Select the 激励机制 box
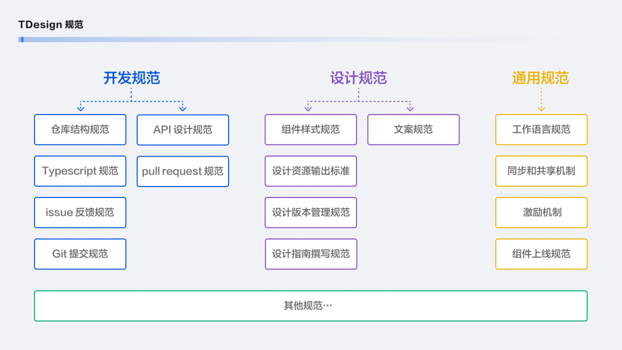 click(541, 212)
